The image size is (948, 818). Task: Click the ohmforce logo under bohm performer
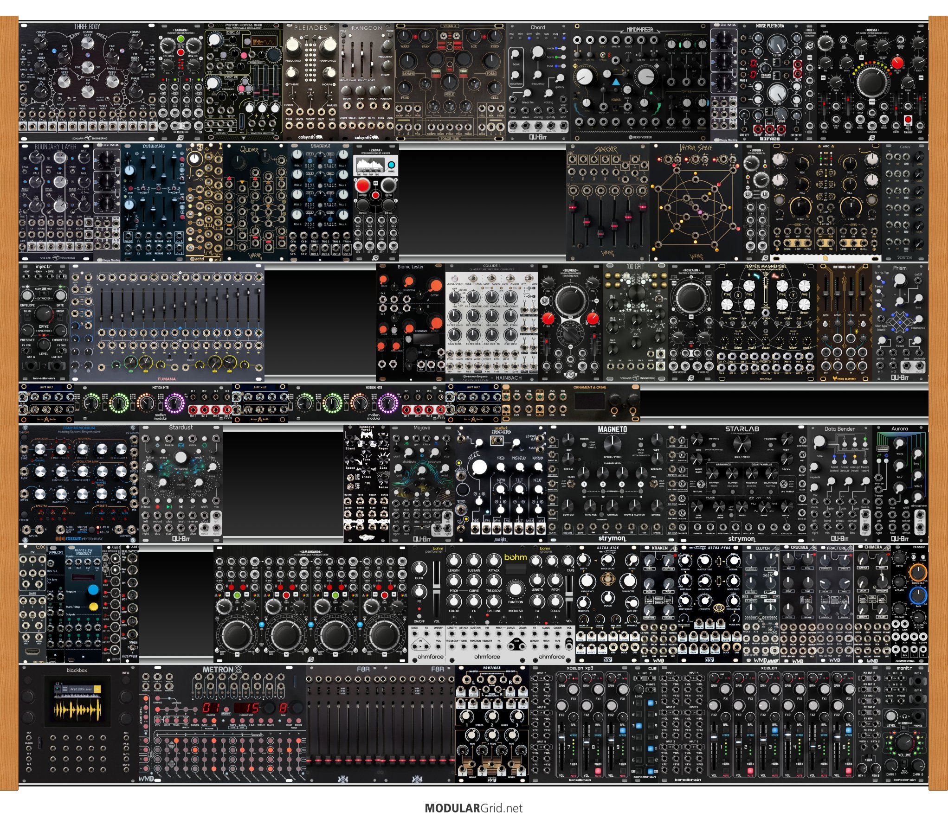coord(431,657)
